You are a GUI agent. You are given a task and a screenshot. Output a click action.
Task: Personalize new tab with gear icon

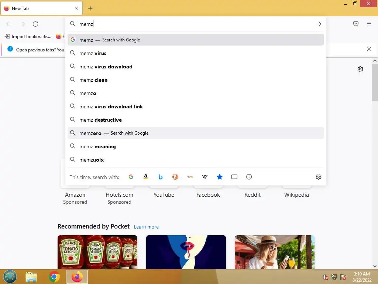(x=360, y=69)
